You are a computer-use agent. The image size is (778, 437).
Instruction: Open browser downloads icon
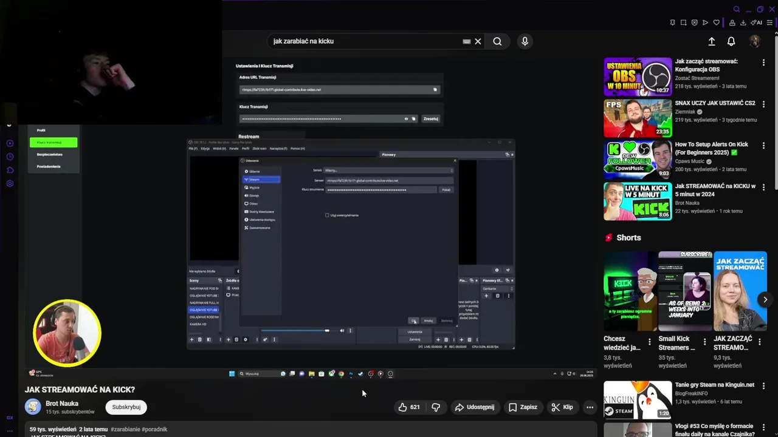[743, 22]
